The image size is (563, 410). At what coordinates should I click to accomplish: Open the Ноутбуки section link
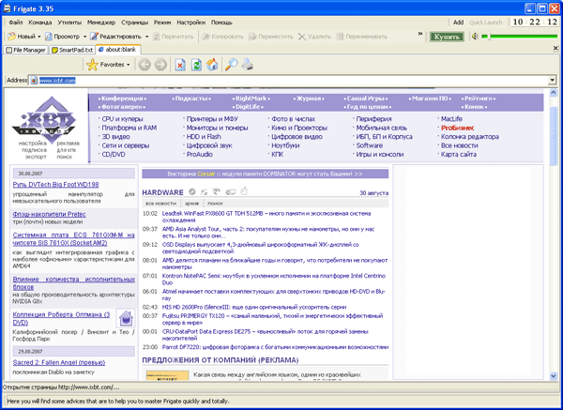[285, 145]
